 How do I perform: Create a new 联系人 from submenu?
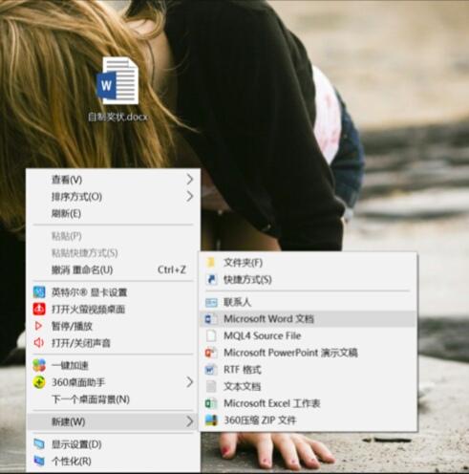[308, 302]
